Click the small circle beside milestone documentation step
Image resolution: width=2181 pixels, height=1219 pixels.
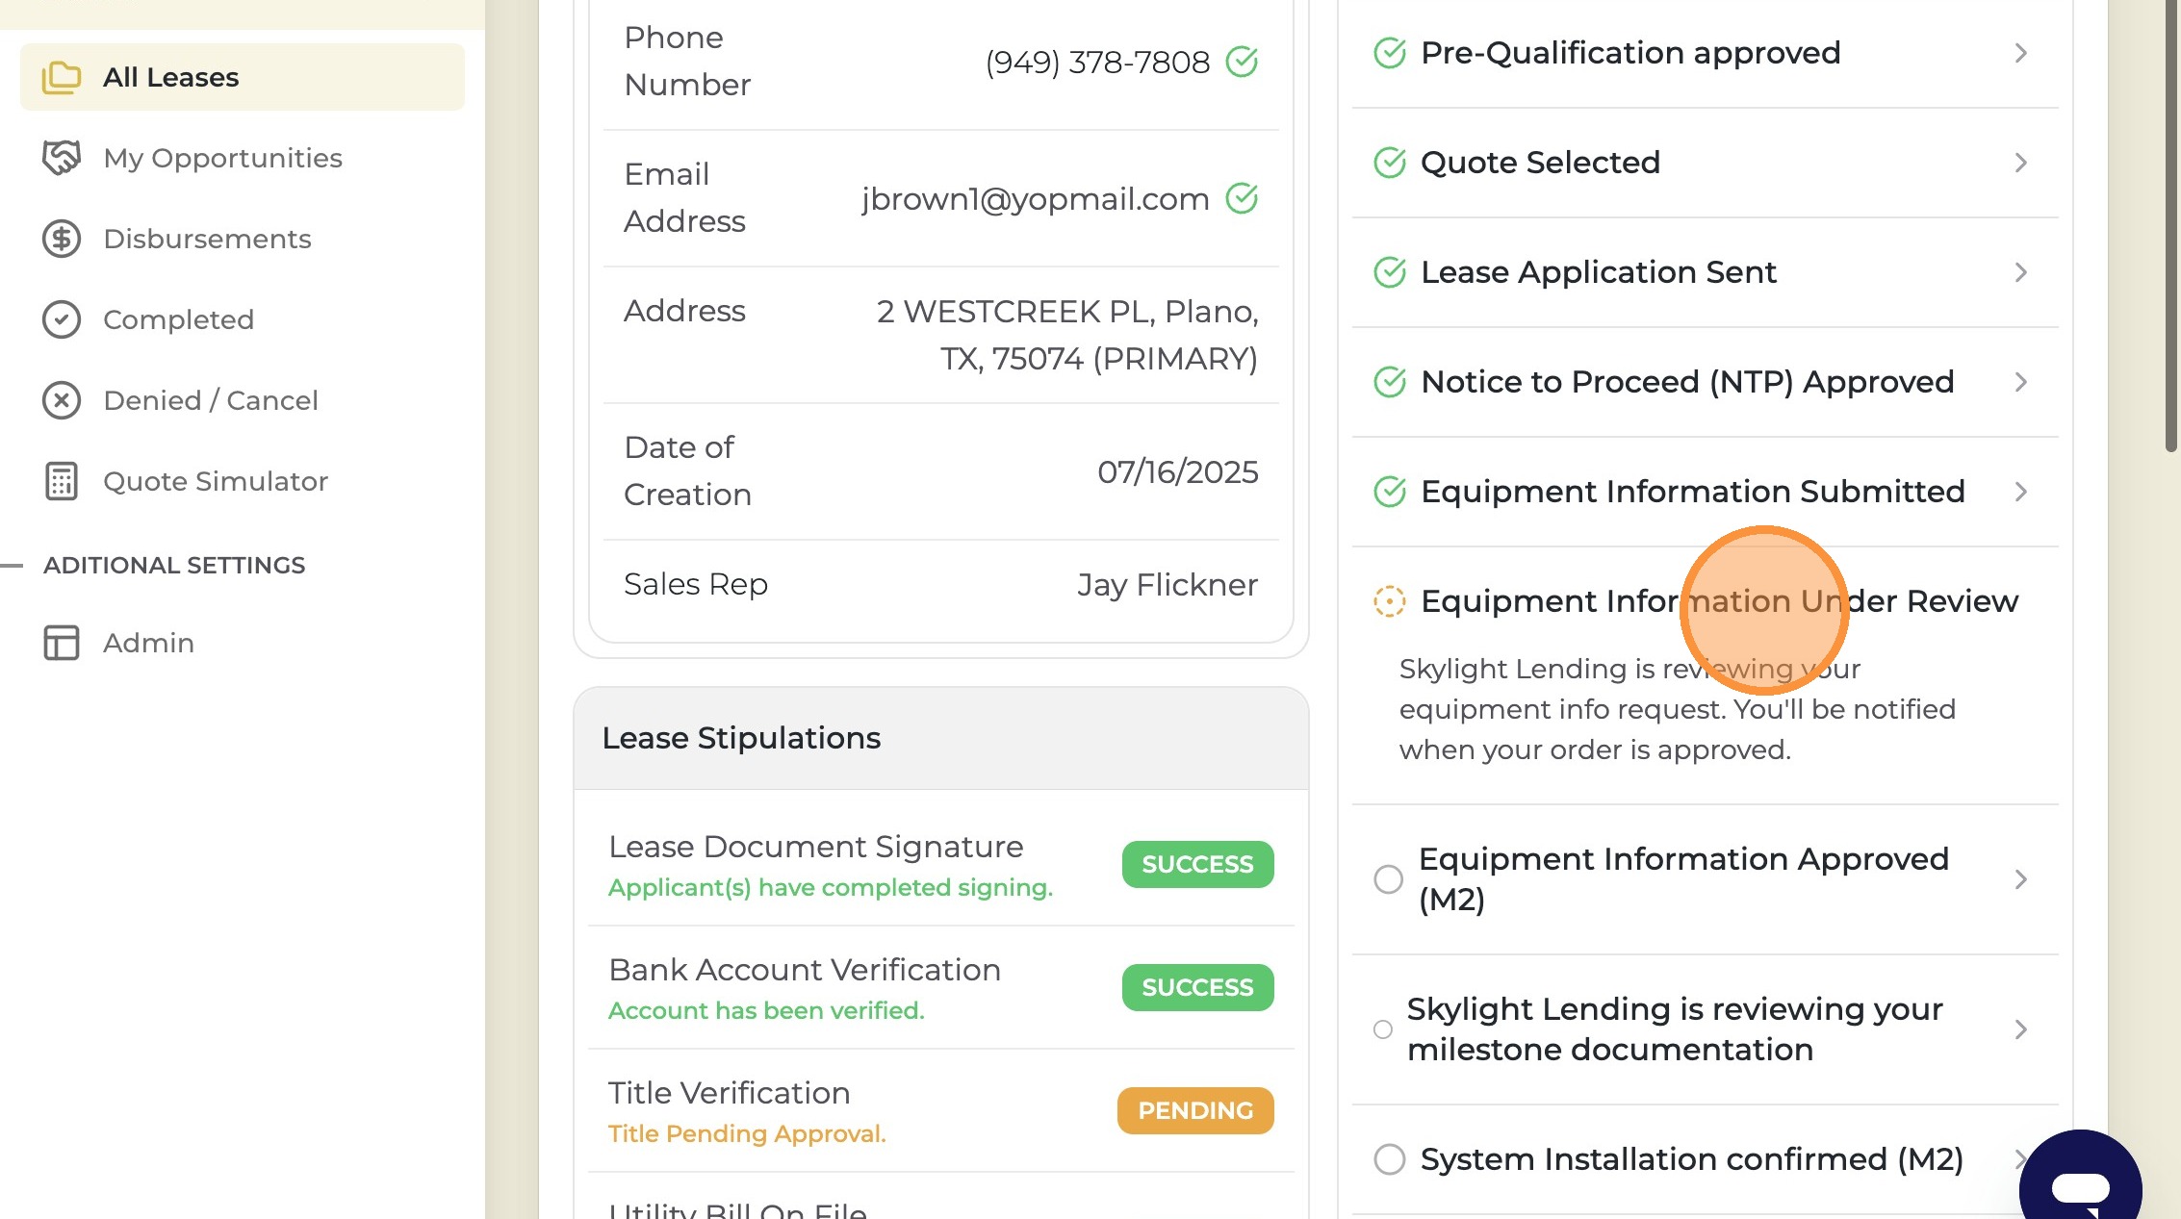[1383, 1029]
